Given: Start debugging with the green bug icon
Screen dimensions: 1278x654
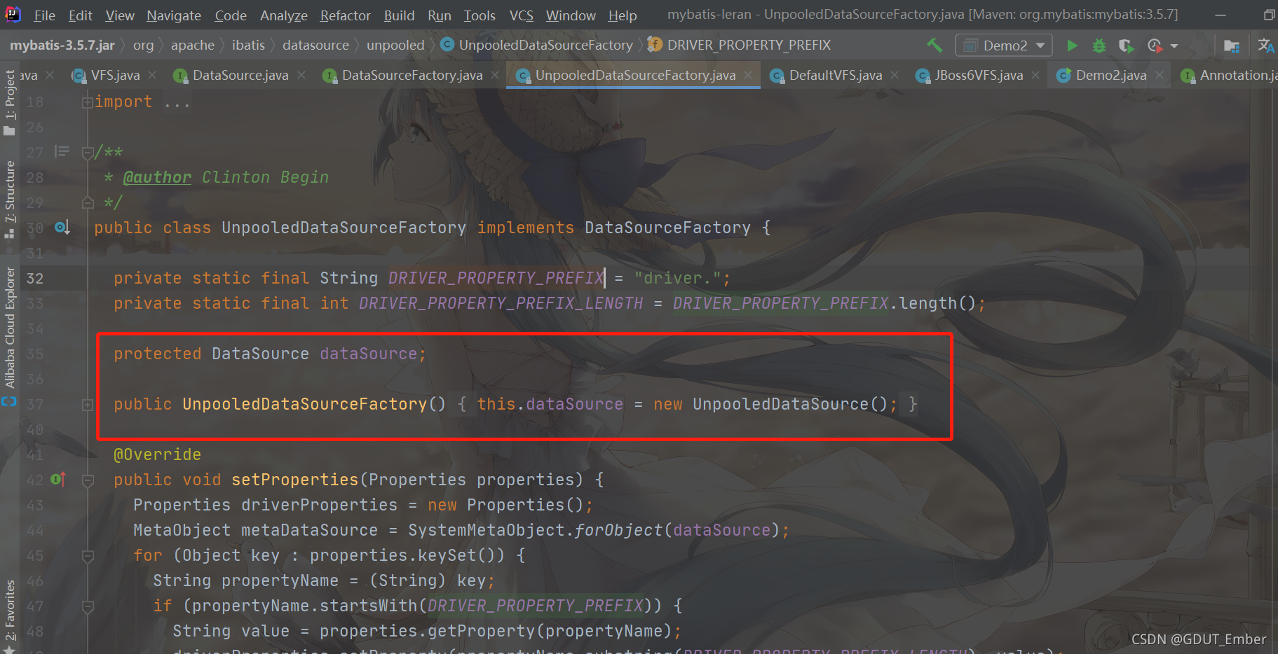Looking at the screenshot, I should 1099,46.
